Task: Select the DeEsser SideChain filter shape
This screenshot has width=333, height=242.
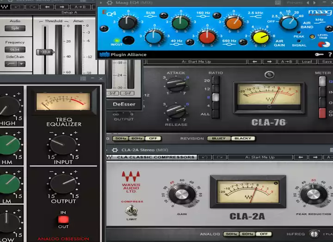Action: pyautogui.click(x=11, y=64)
